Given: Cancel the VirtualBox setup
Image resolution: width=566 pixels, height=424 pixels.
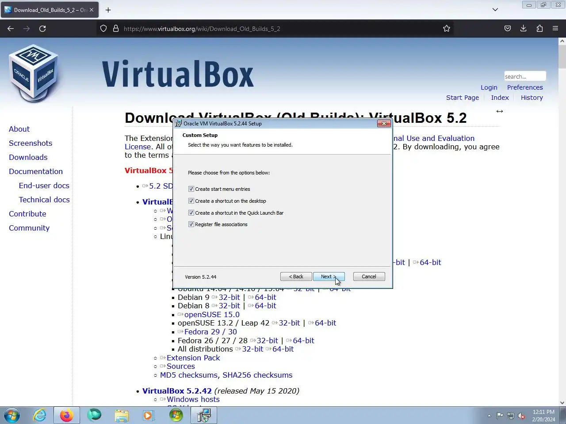Looking at the screenshot, I should pos(369,276).
